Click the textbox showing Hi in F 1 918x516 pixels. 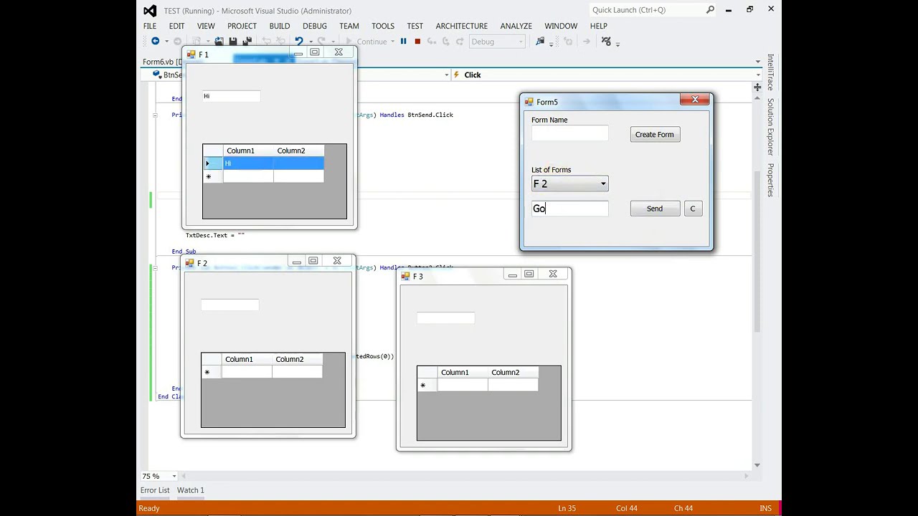pos(231,96)
